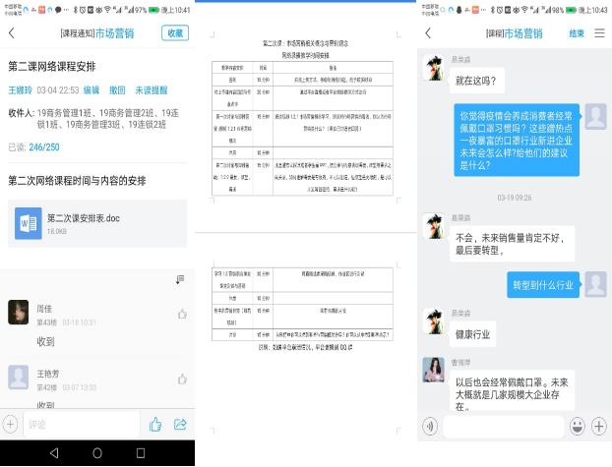
Task: Open the hamburger menu in chat header
Action: pos(599,32)
